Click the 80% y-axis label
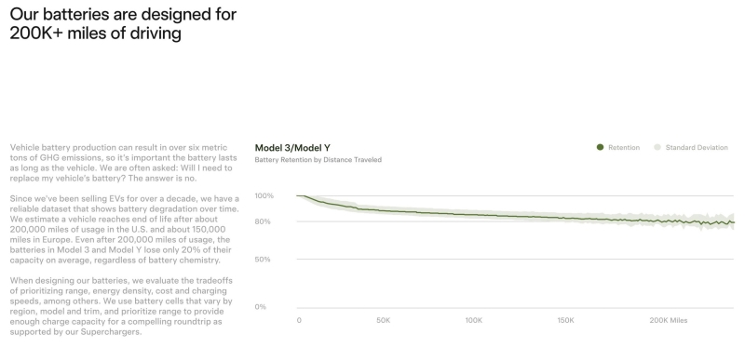 (x=263, y=221)
